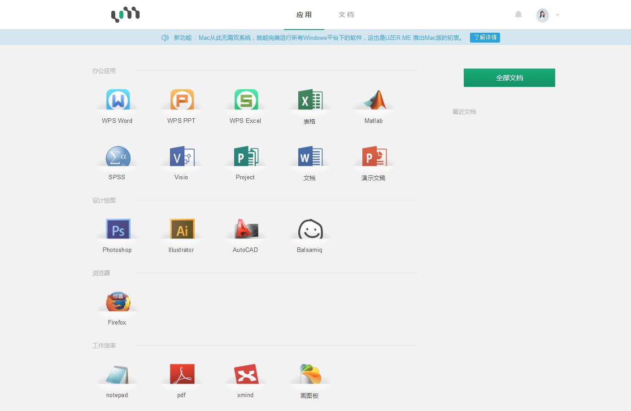Click the 画图板 label text

309,396
